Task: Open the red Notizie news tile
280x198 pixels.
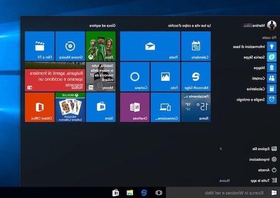Action: tap(55, 77)
